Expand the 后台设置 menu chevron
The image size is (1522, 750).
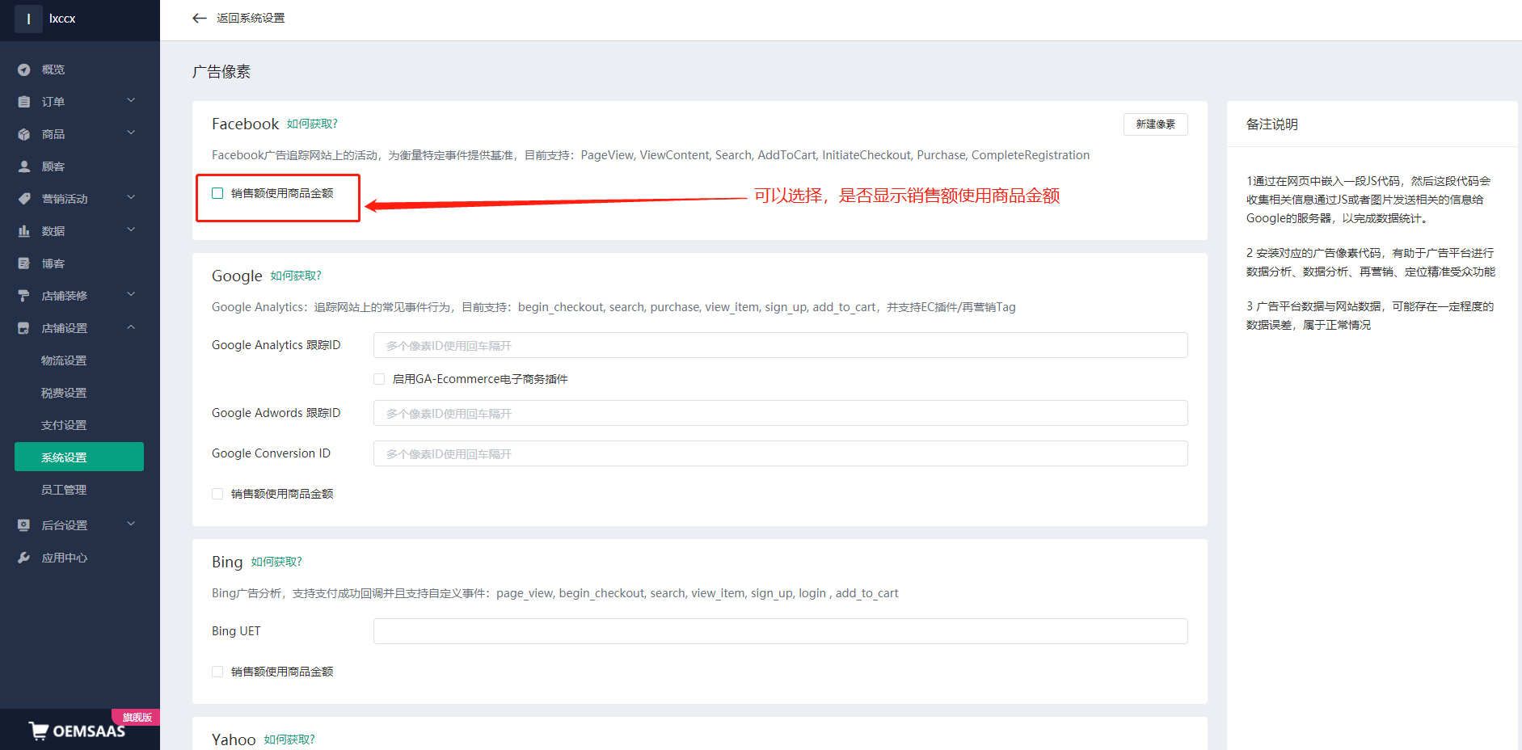click(131, 525)
